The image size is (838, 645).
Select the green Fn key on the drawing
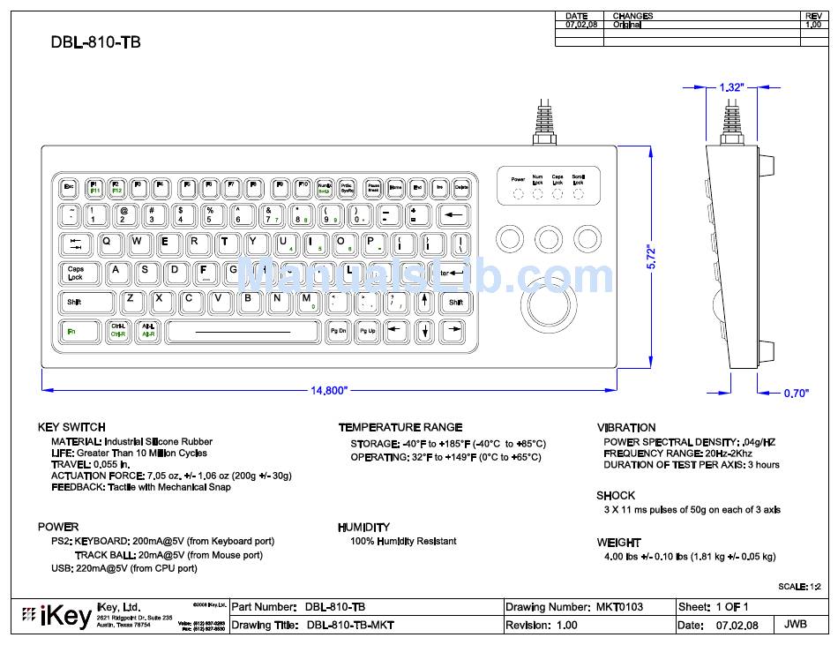[79, 331]
